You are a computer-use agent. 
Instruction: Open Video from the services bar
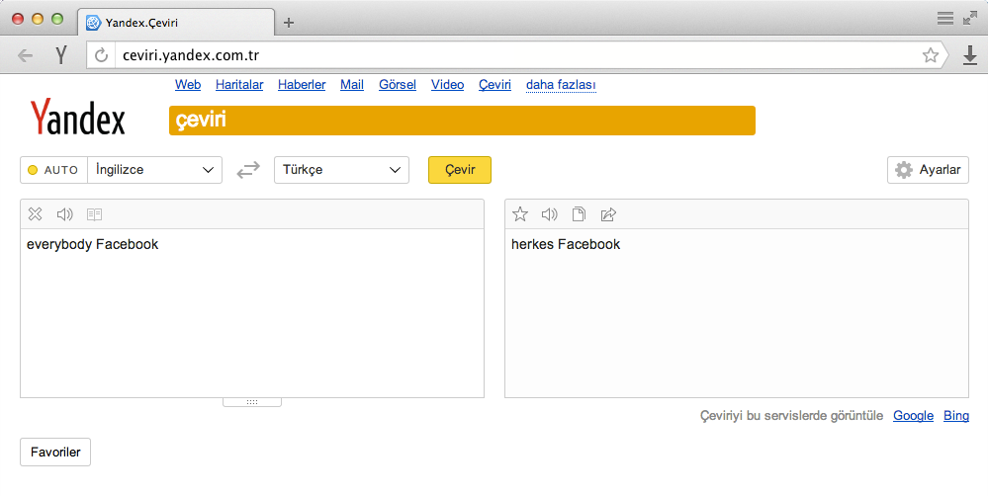(447, 84)
